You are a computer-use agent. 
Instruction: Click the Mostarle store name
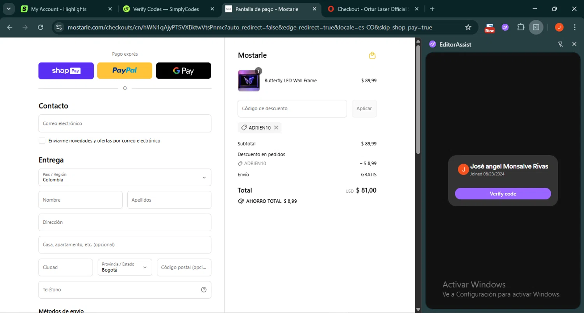pos(252,55)
